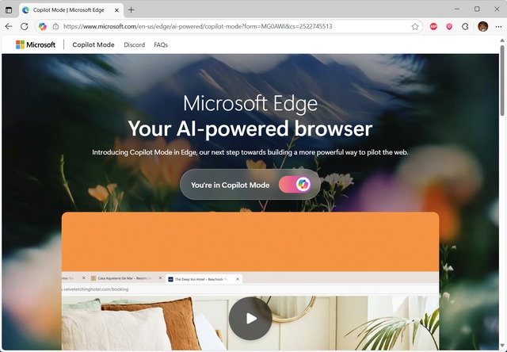Open the ABP Adblock Plus extension

433,26
